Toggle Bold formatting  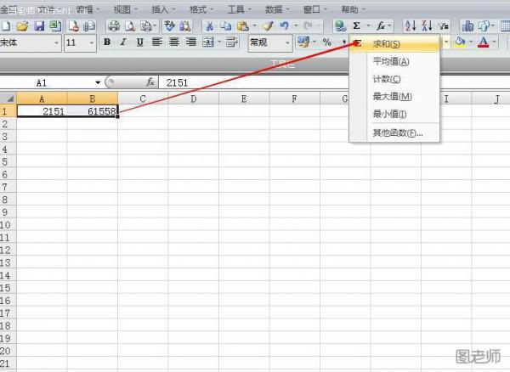pyautogui.click(x=107, y=42)
